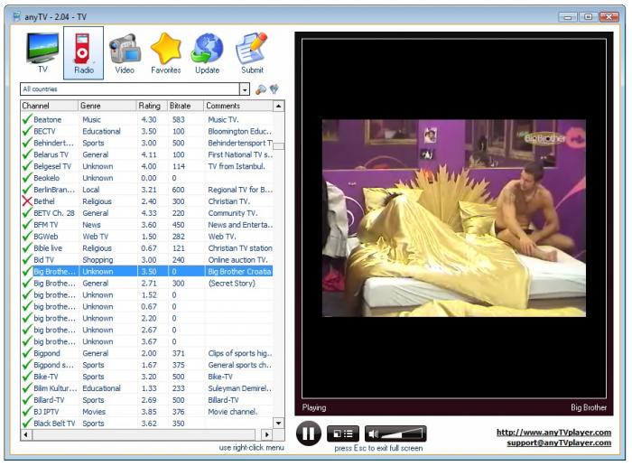
Task: Click the 'Clips of sports hig..' comment
Action: click(x=240, y=353)
